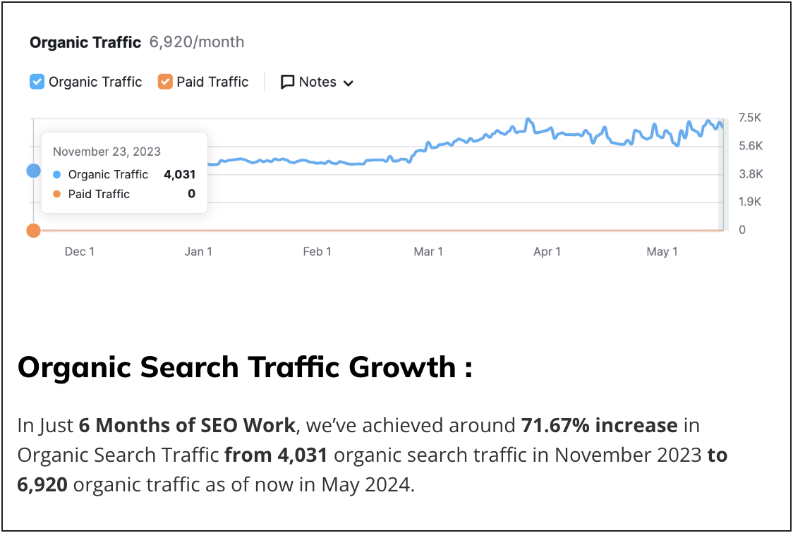Click the November 23, 2023 tooltip date
This screenshot has width=793, height=533.
pyautogui.click(x=107, y=152)
